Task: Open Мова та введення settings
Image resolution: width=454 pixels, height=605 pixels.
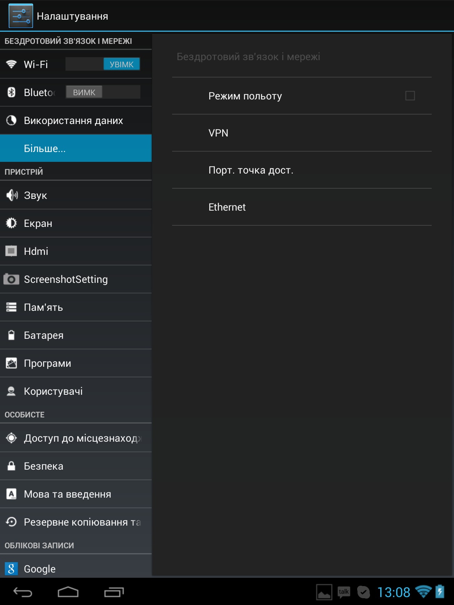Action: pos(67,494)
